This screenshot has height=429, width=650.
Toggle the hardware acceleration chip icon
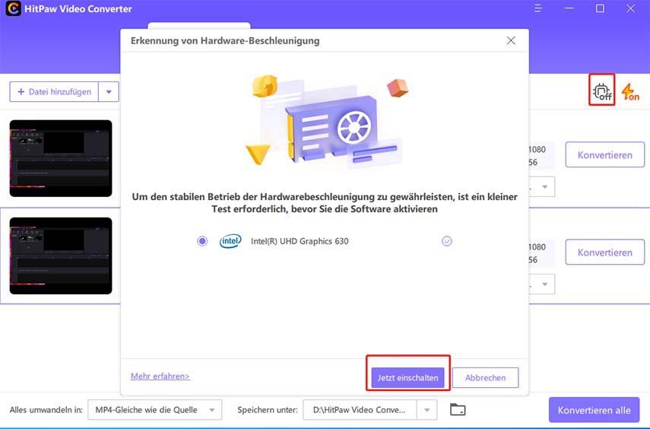602,92
